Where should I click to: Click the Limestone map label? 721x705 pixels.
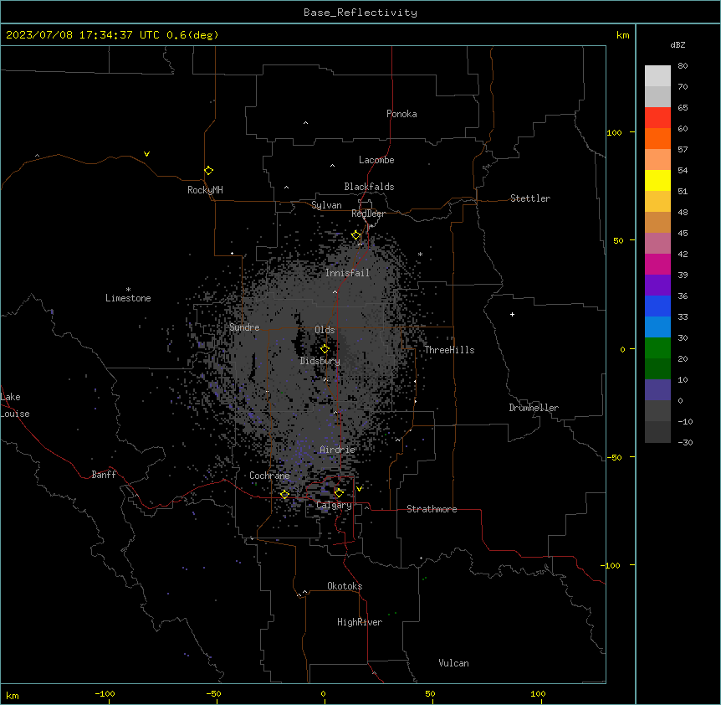click(x=128, y=298)
